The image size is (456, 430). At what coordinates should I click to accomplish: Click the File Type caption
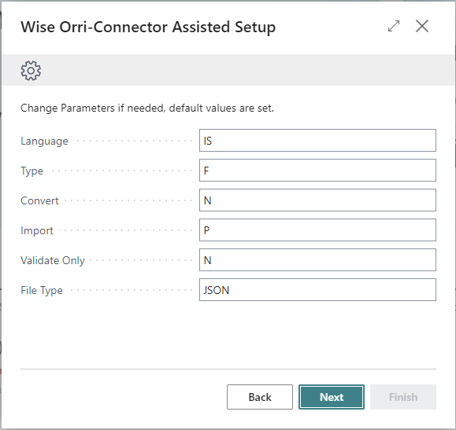coord(42,291)
